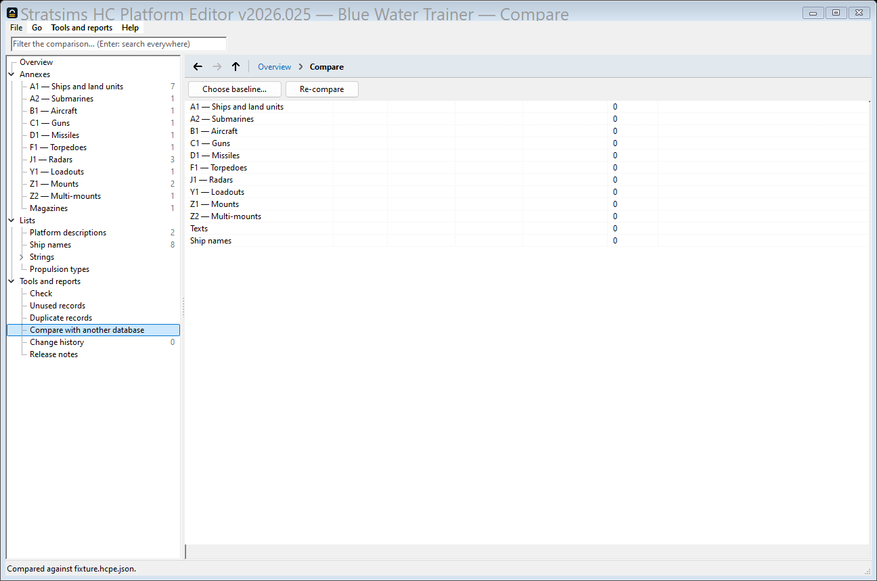The height and width of the screenshot is (581, 877).
Task: Open the Help menu
Action: point(131,28)
